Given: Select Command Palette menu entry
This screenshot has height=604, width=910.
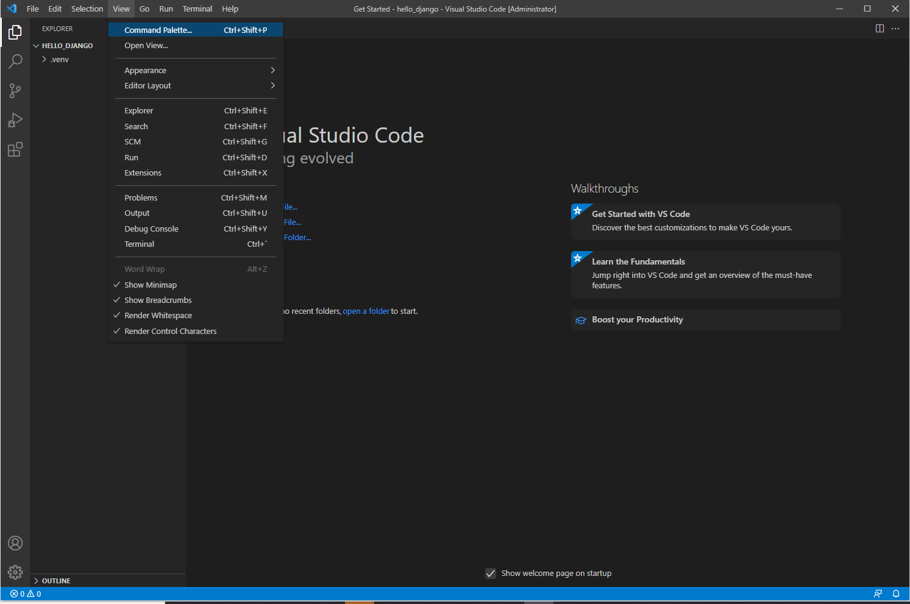Looking at the screenshot, I should point(196,30).
